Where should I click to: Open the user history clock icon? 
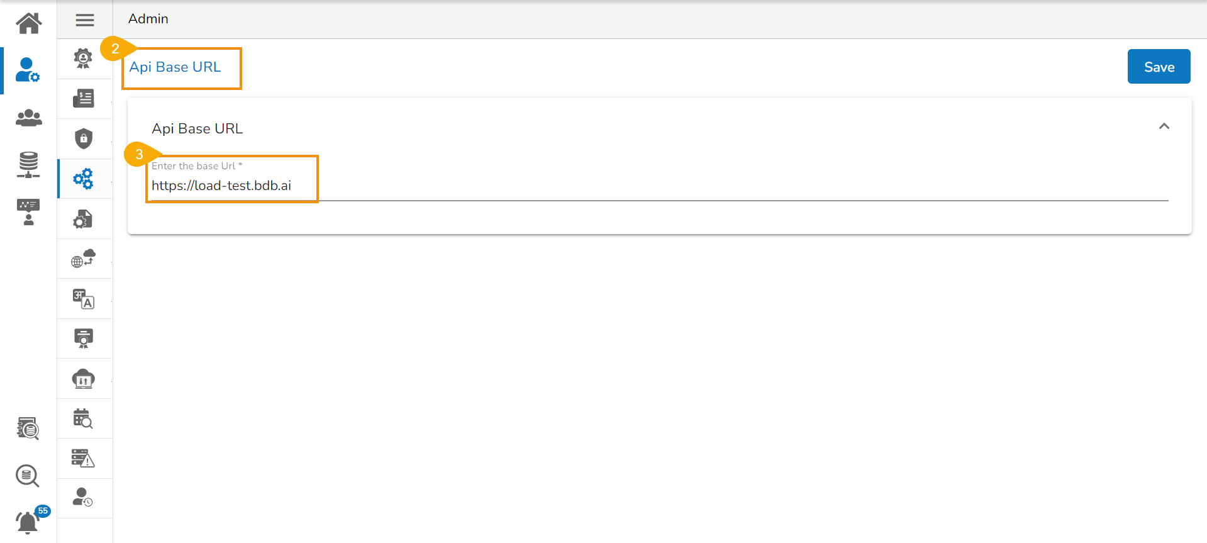pos(83,498)
